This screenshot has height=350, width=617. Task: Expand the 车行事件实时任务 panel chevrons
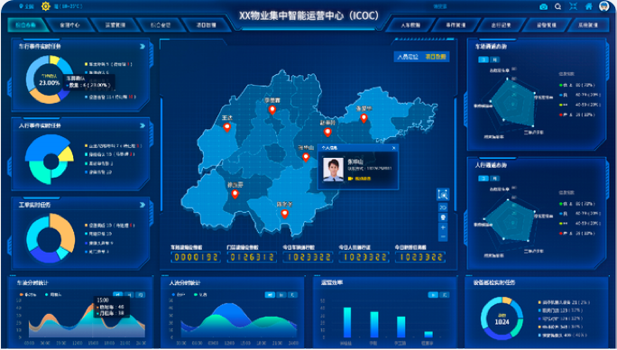(142, 47)
